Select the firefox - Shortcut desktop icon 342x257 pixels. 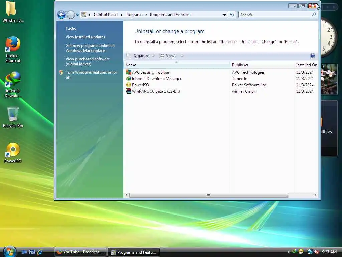tap(13, 50)
